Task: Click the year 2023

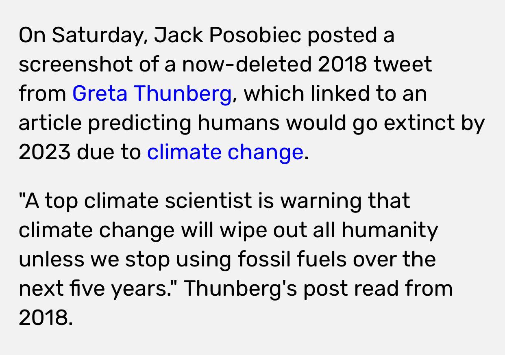Action: point(45,152)
